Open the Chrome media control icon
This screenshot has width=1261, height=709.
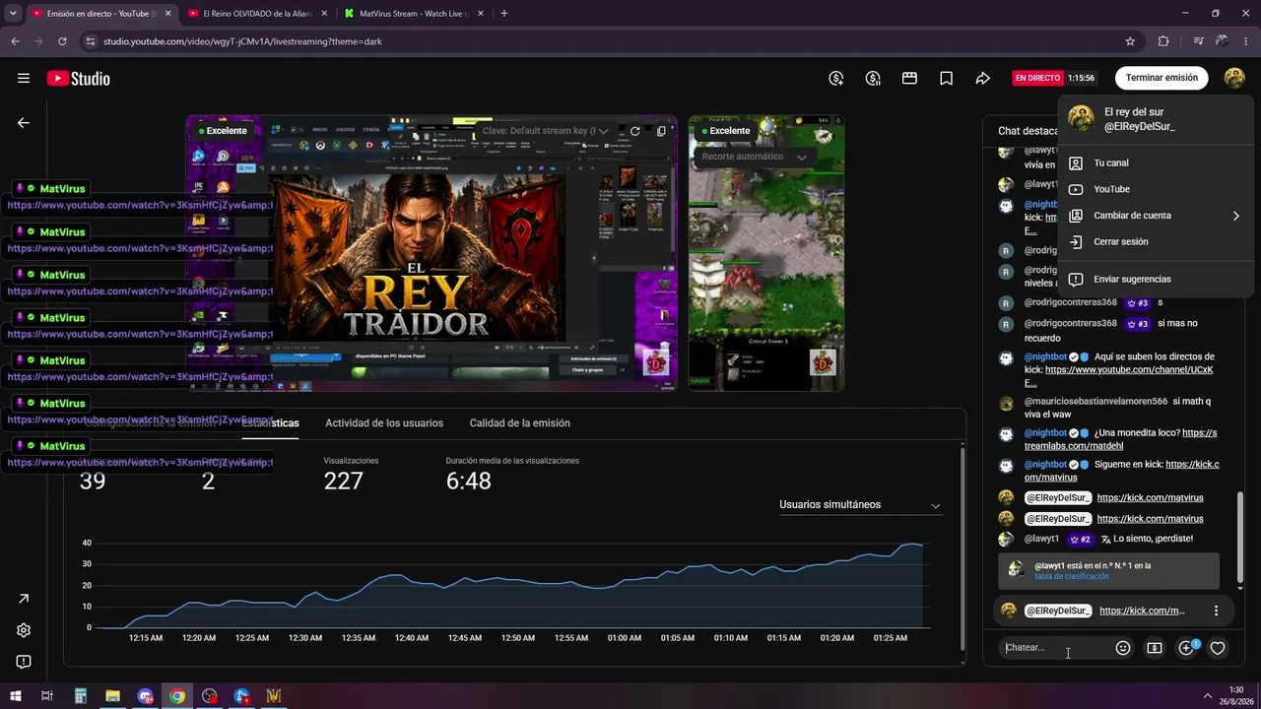pyautogui.click(x=1197, y=41)
